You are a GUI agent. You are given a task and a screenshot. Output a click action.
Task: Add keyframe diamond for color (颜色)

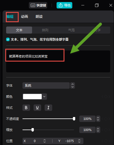tap(106, 97)
